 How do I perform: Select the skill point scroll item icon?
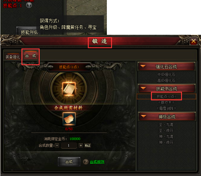69,89
